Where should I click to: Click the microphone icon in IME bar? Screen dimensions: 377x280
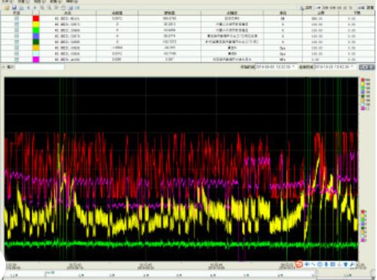(327, 265)
